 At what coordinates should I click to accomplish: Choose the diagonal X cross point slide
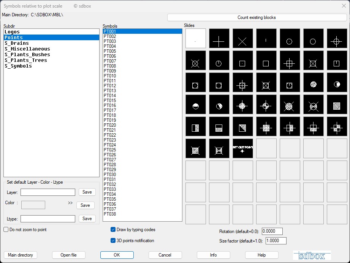243,38
